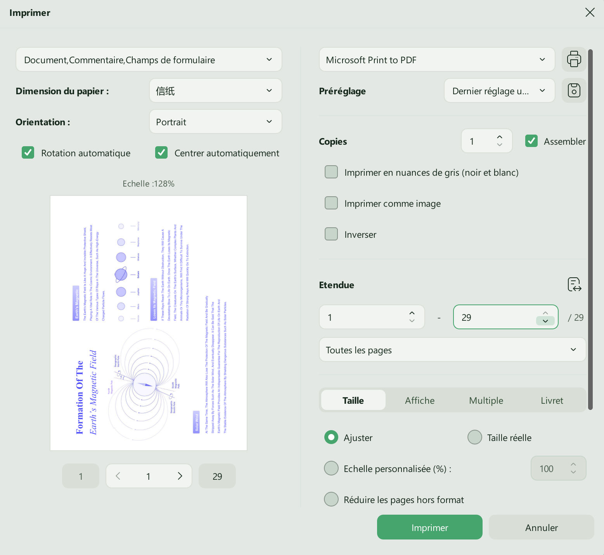Open Toutes les pages dropdown

pos(453,349)
